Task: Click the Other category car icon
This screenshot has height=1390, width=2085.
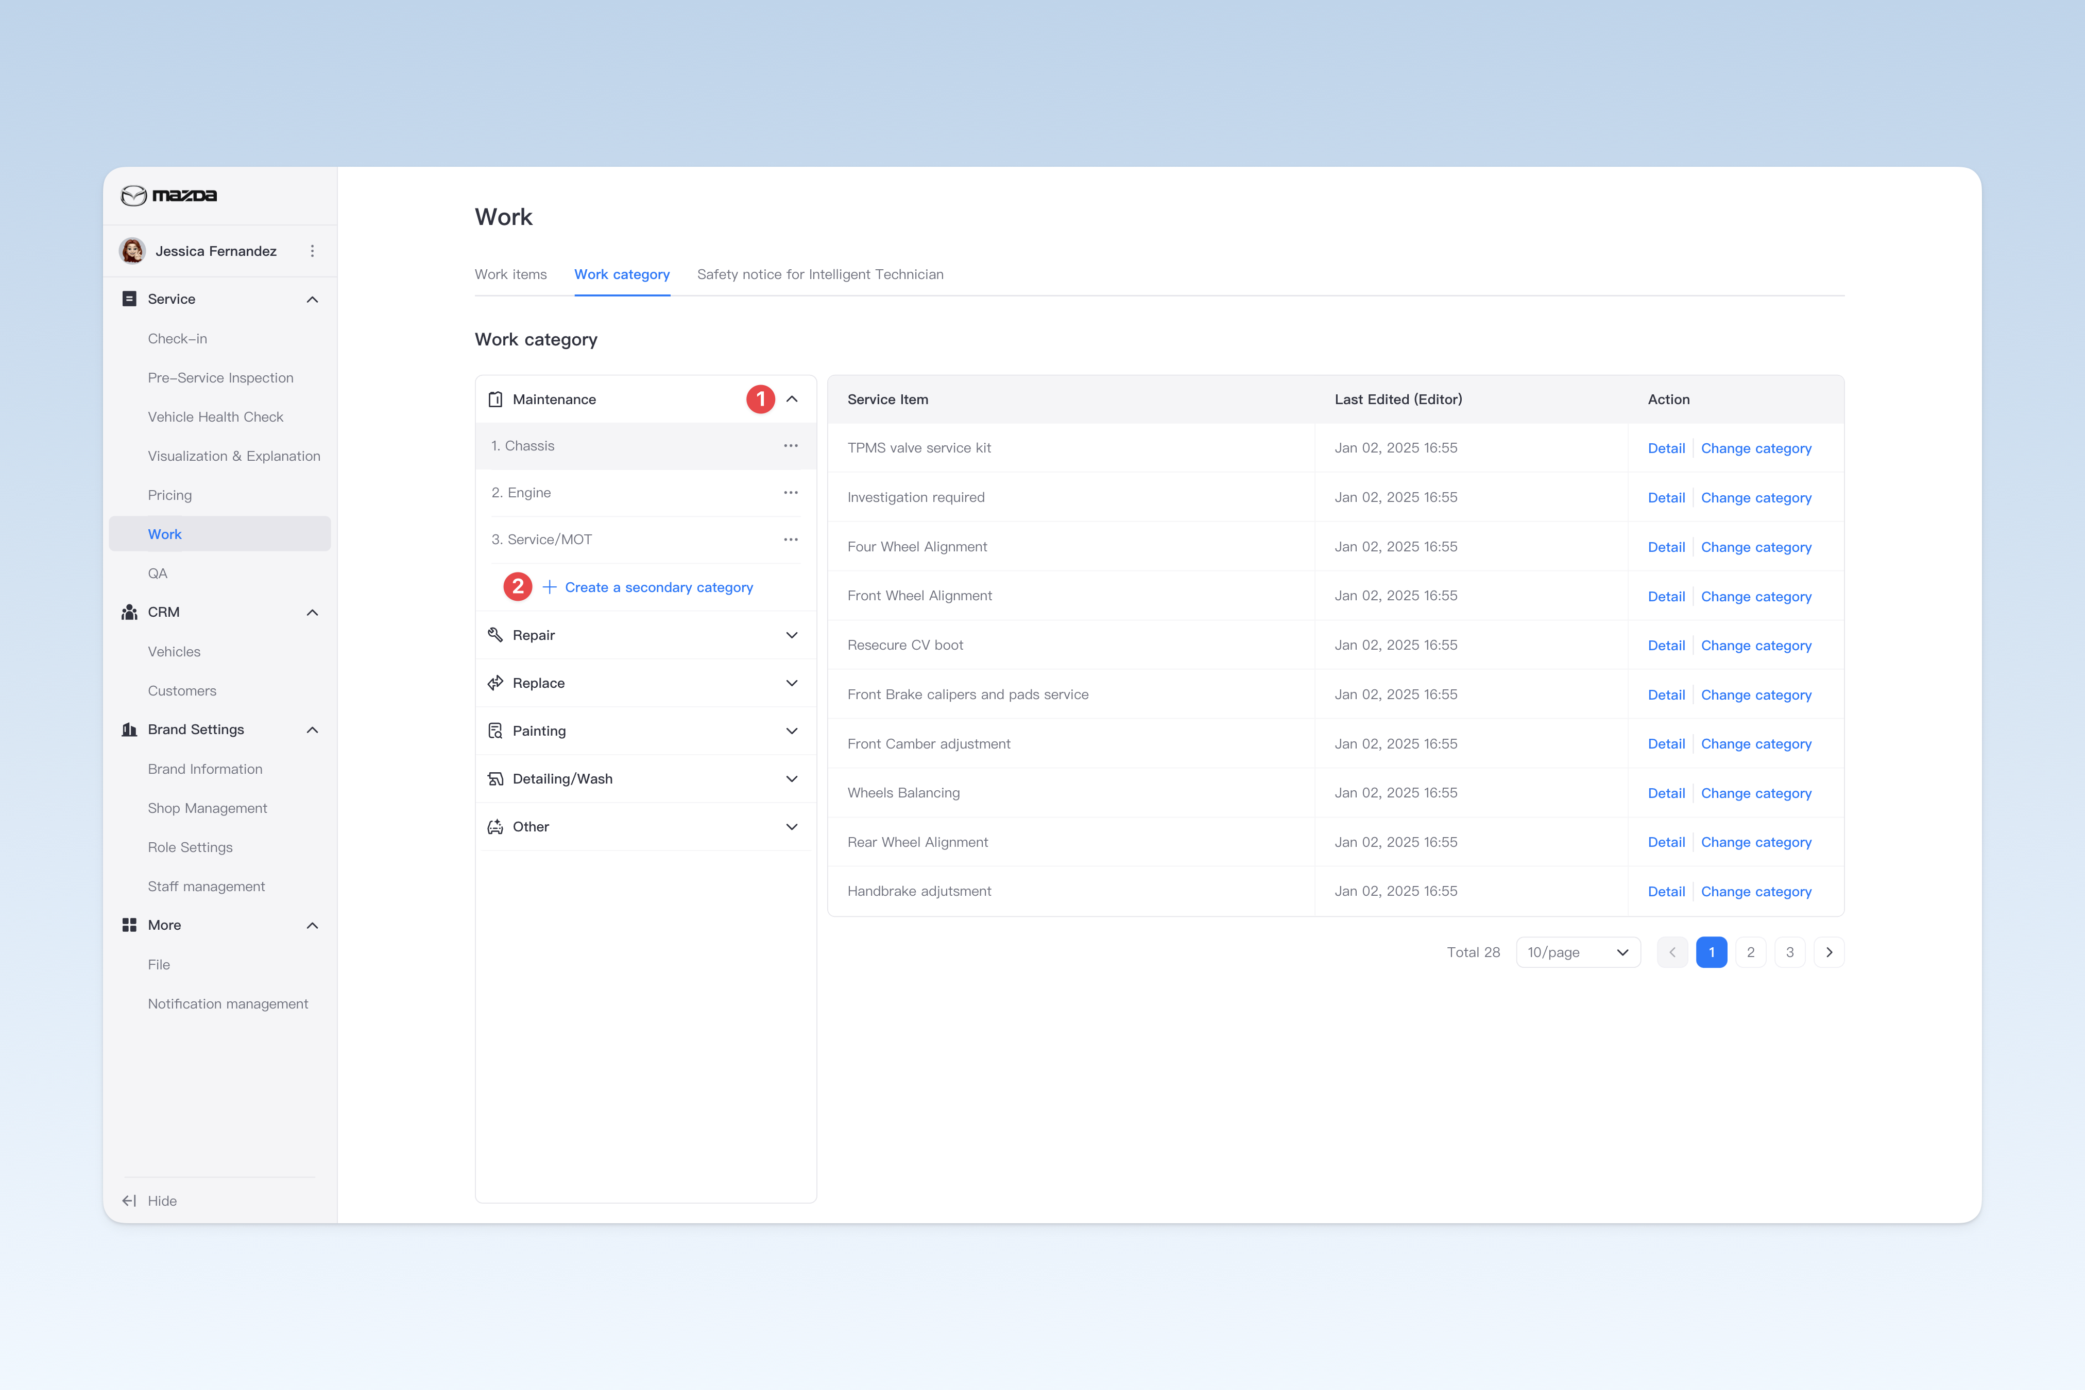Action: [495, 826]
